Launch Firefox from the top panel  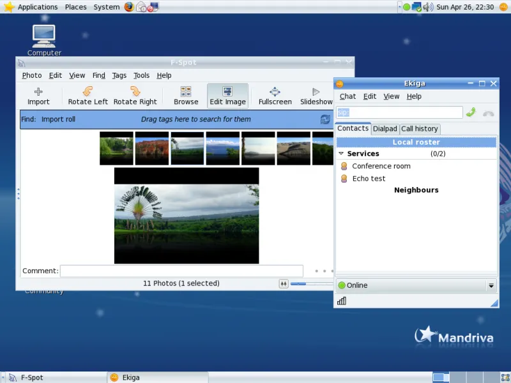click(129, 7)
